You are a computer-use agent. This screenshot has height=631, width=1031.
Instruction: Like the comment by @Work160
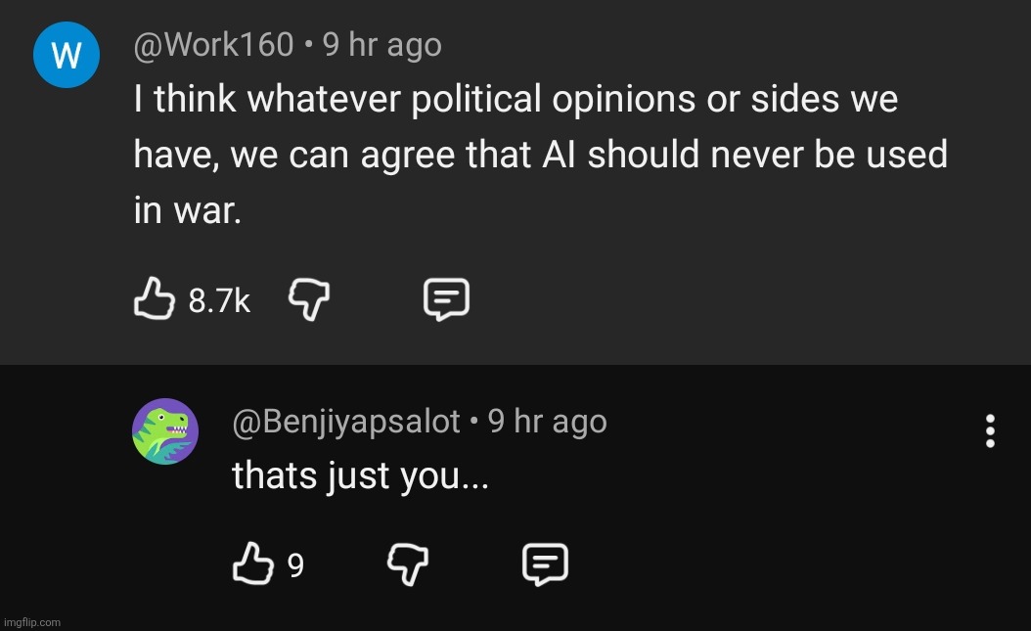[x=154, y=298]
